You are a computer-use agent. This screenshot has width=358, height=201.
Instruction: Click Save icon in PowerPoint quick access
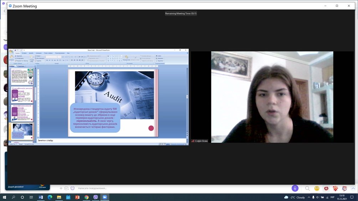point(15,50)
